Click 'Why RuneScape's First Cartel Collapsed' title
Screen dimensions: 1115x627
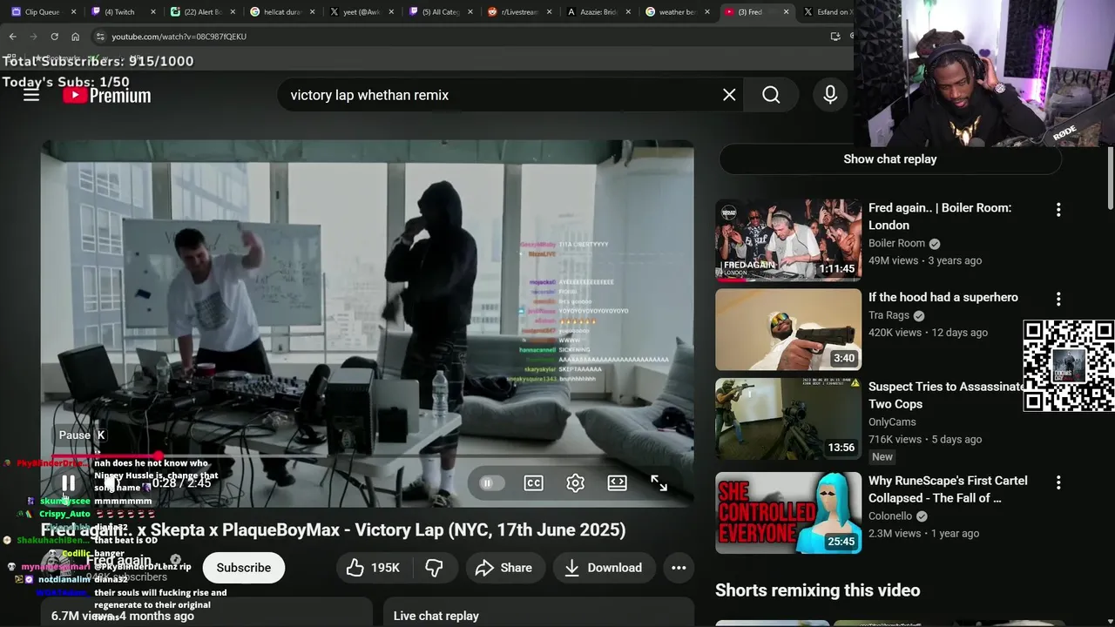point(948,489)
